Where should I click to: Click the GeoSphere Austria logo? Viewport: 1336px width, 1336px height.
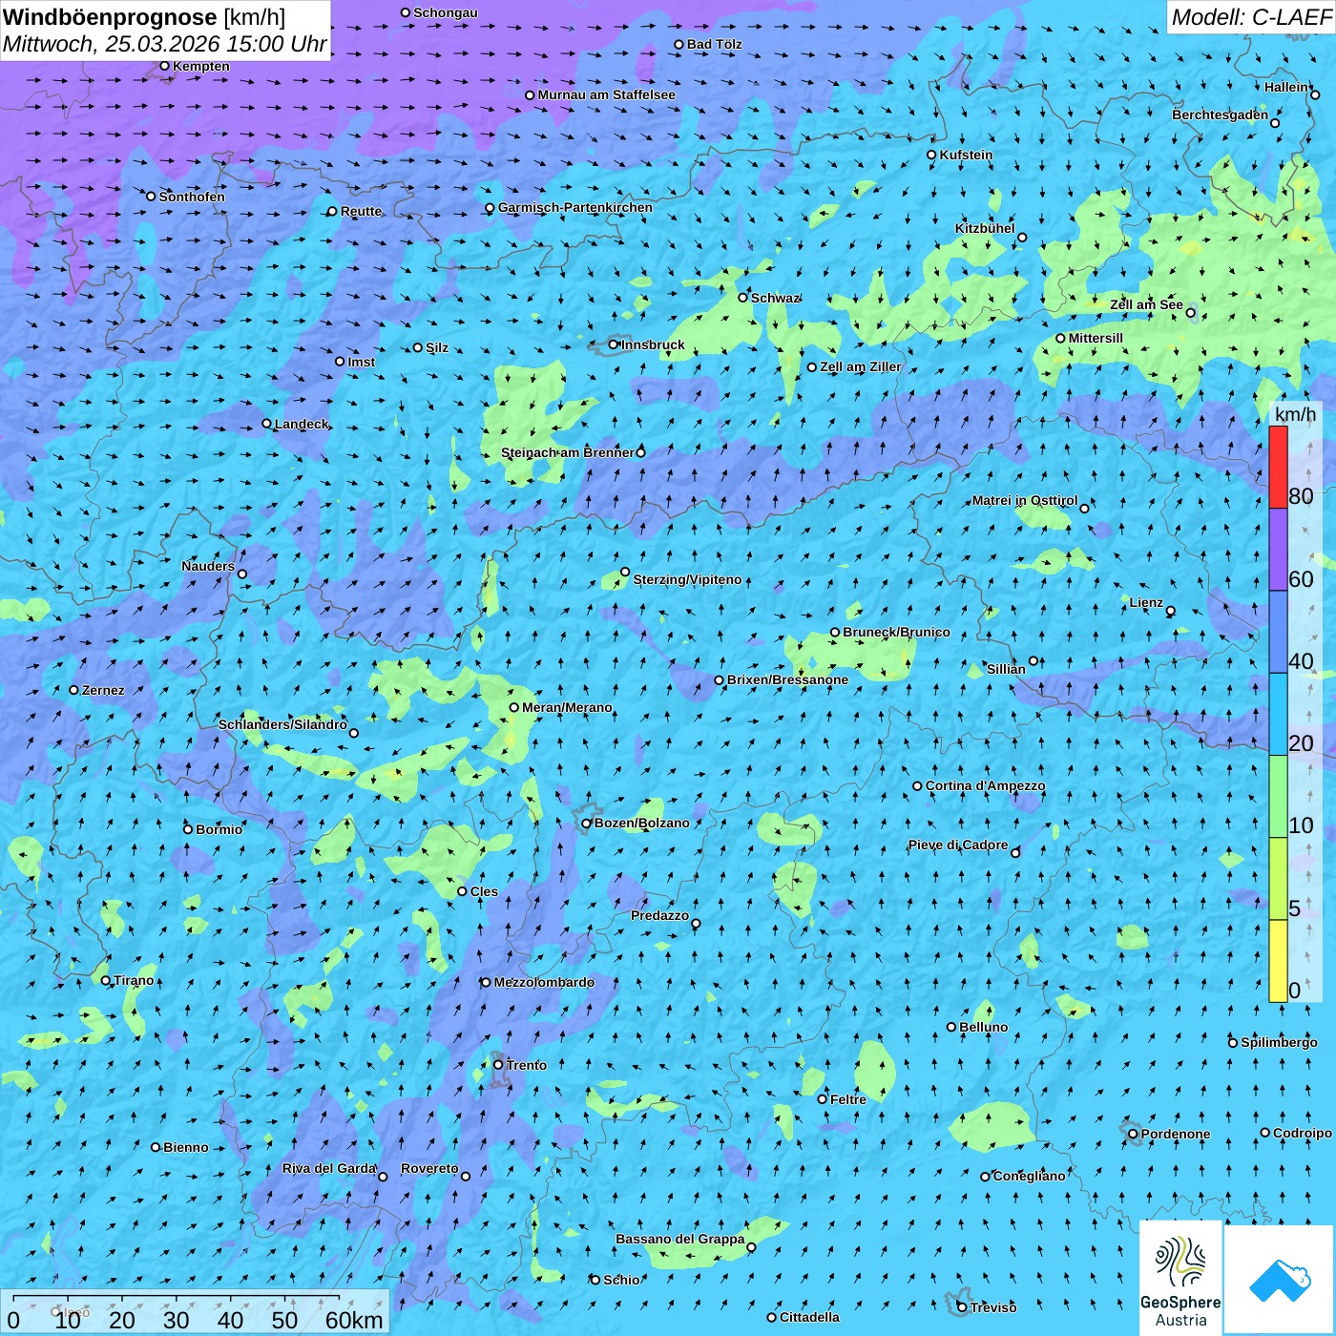point(1180,1280)
